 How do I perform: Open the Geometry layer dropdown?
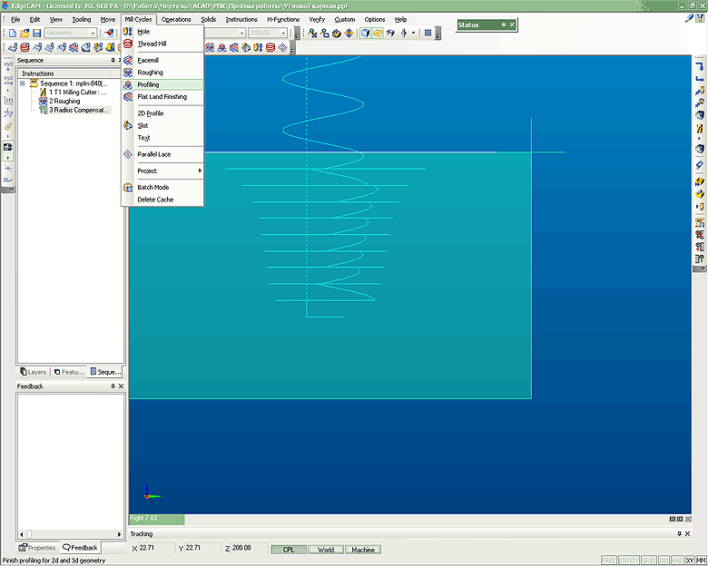coord(93,33)
